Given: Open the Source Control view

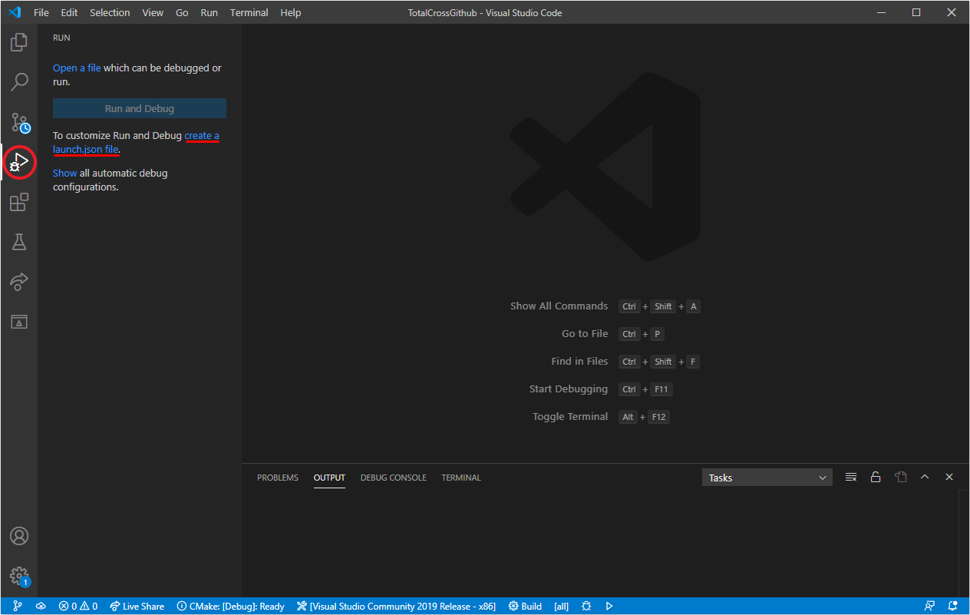Looking at the screenshot, I should coord(19,122).
